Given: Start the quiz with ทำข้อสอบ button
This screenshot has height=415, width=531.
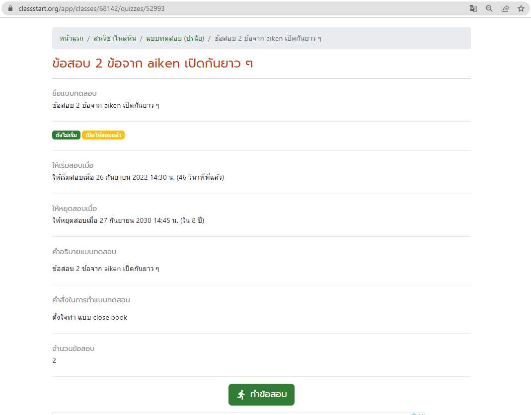Looking at the screenshot, I should click(261, 395).
